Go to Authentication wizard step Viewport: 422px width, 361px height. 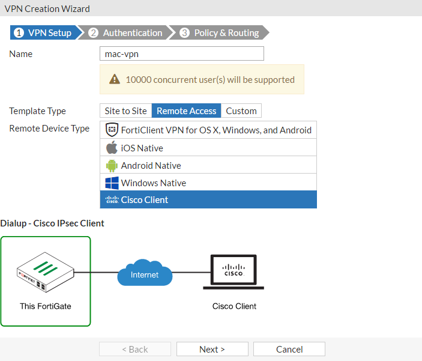(127, 32)
